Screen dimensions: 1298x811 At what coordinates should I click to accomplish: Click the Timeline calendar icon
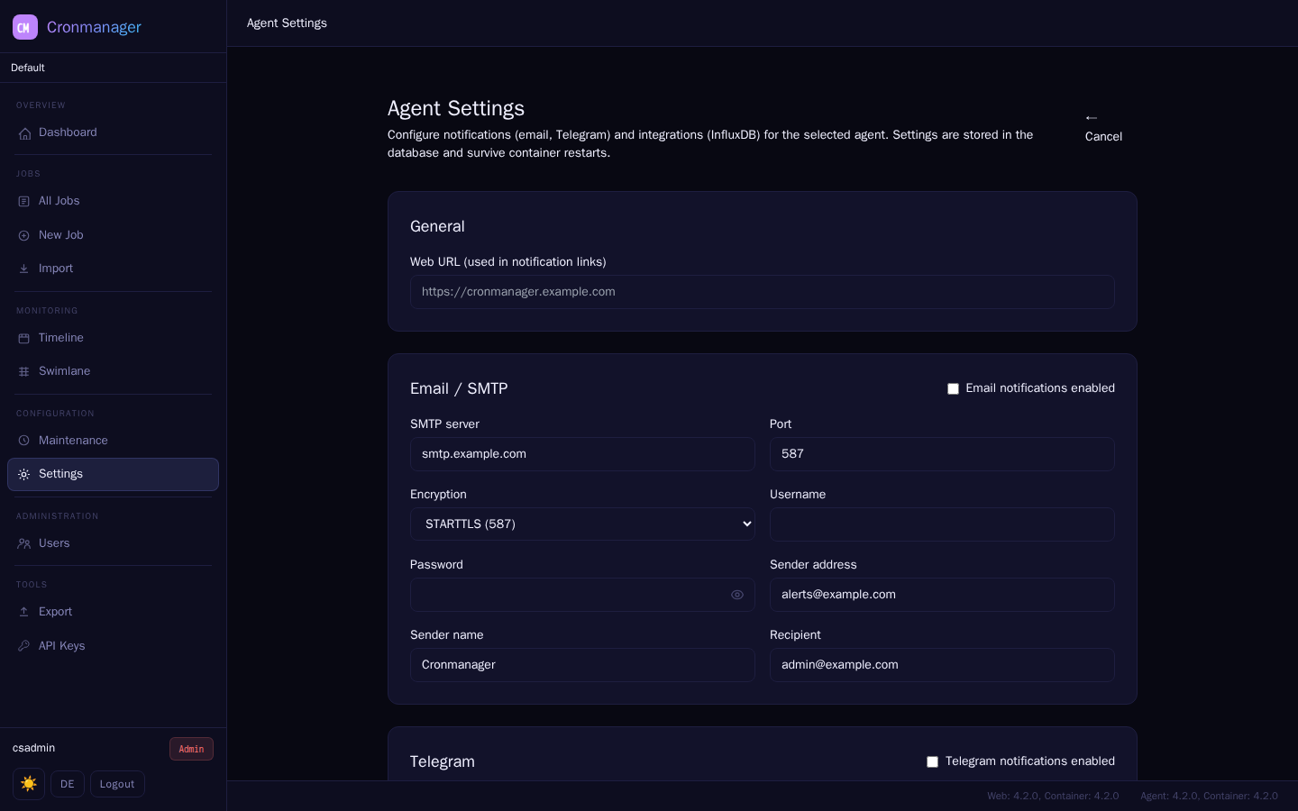click(x=24, y=339)
